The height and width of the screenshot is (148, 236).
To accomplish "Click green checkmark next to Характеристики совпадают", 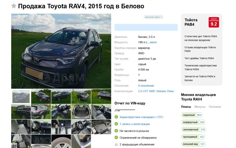I will 116,117.
